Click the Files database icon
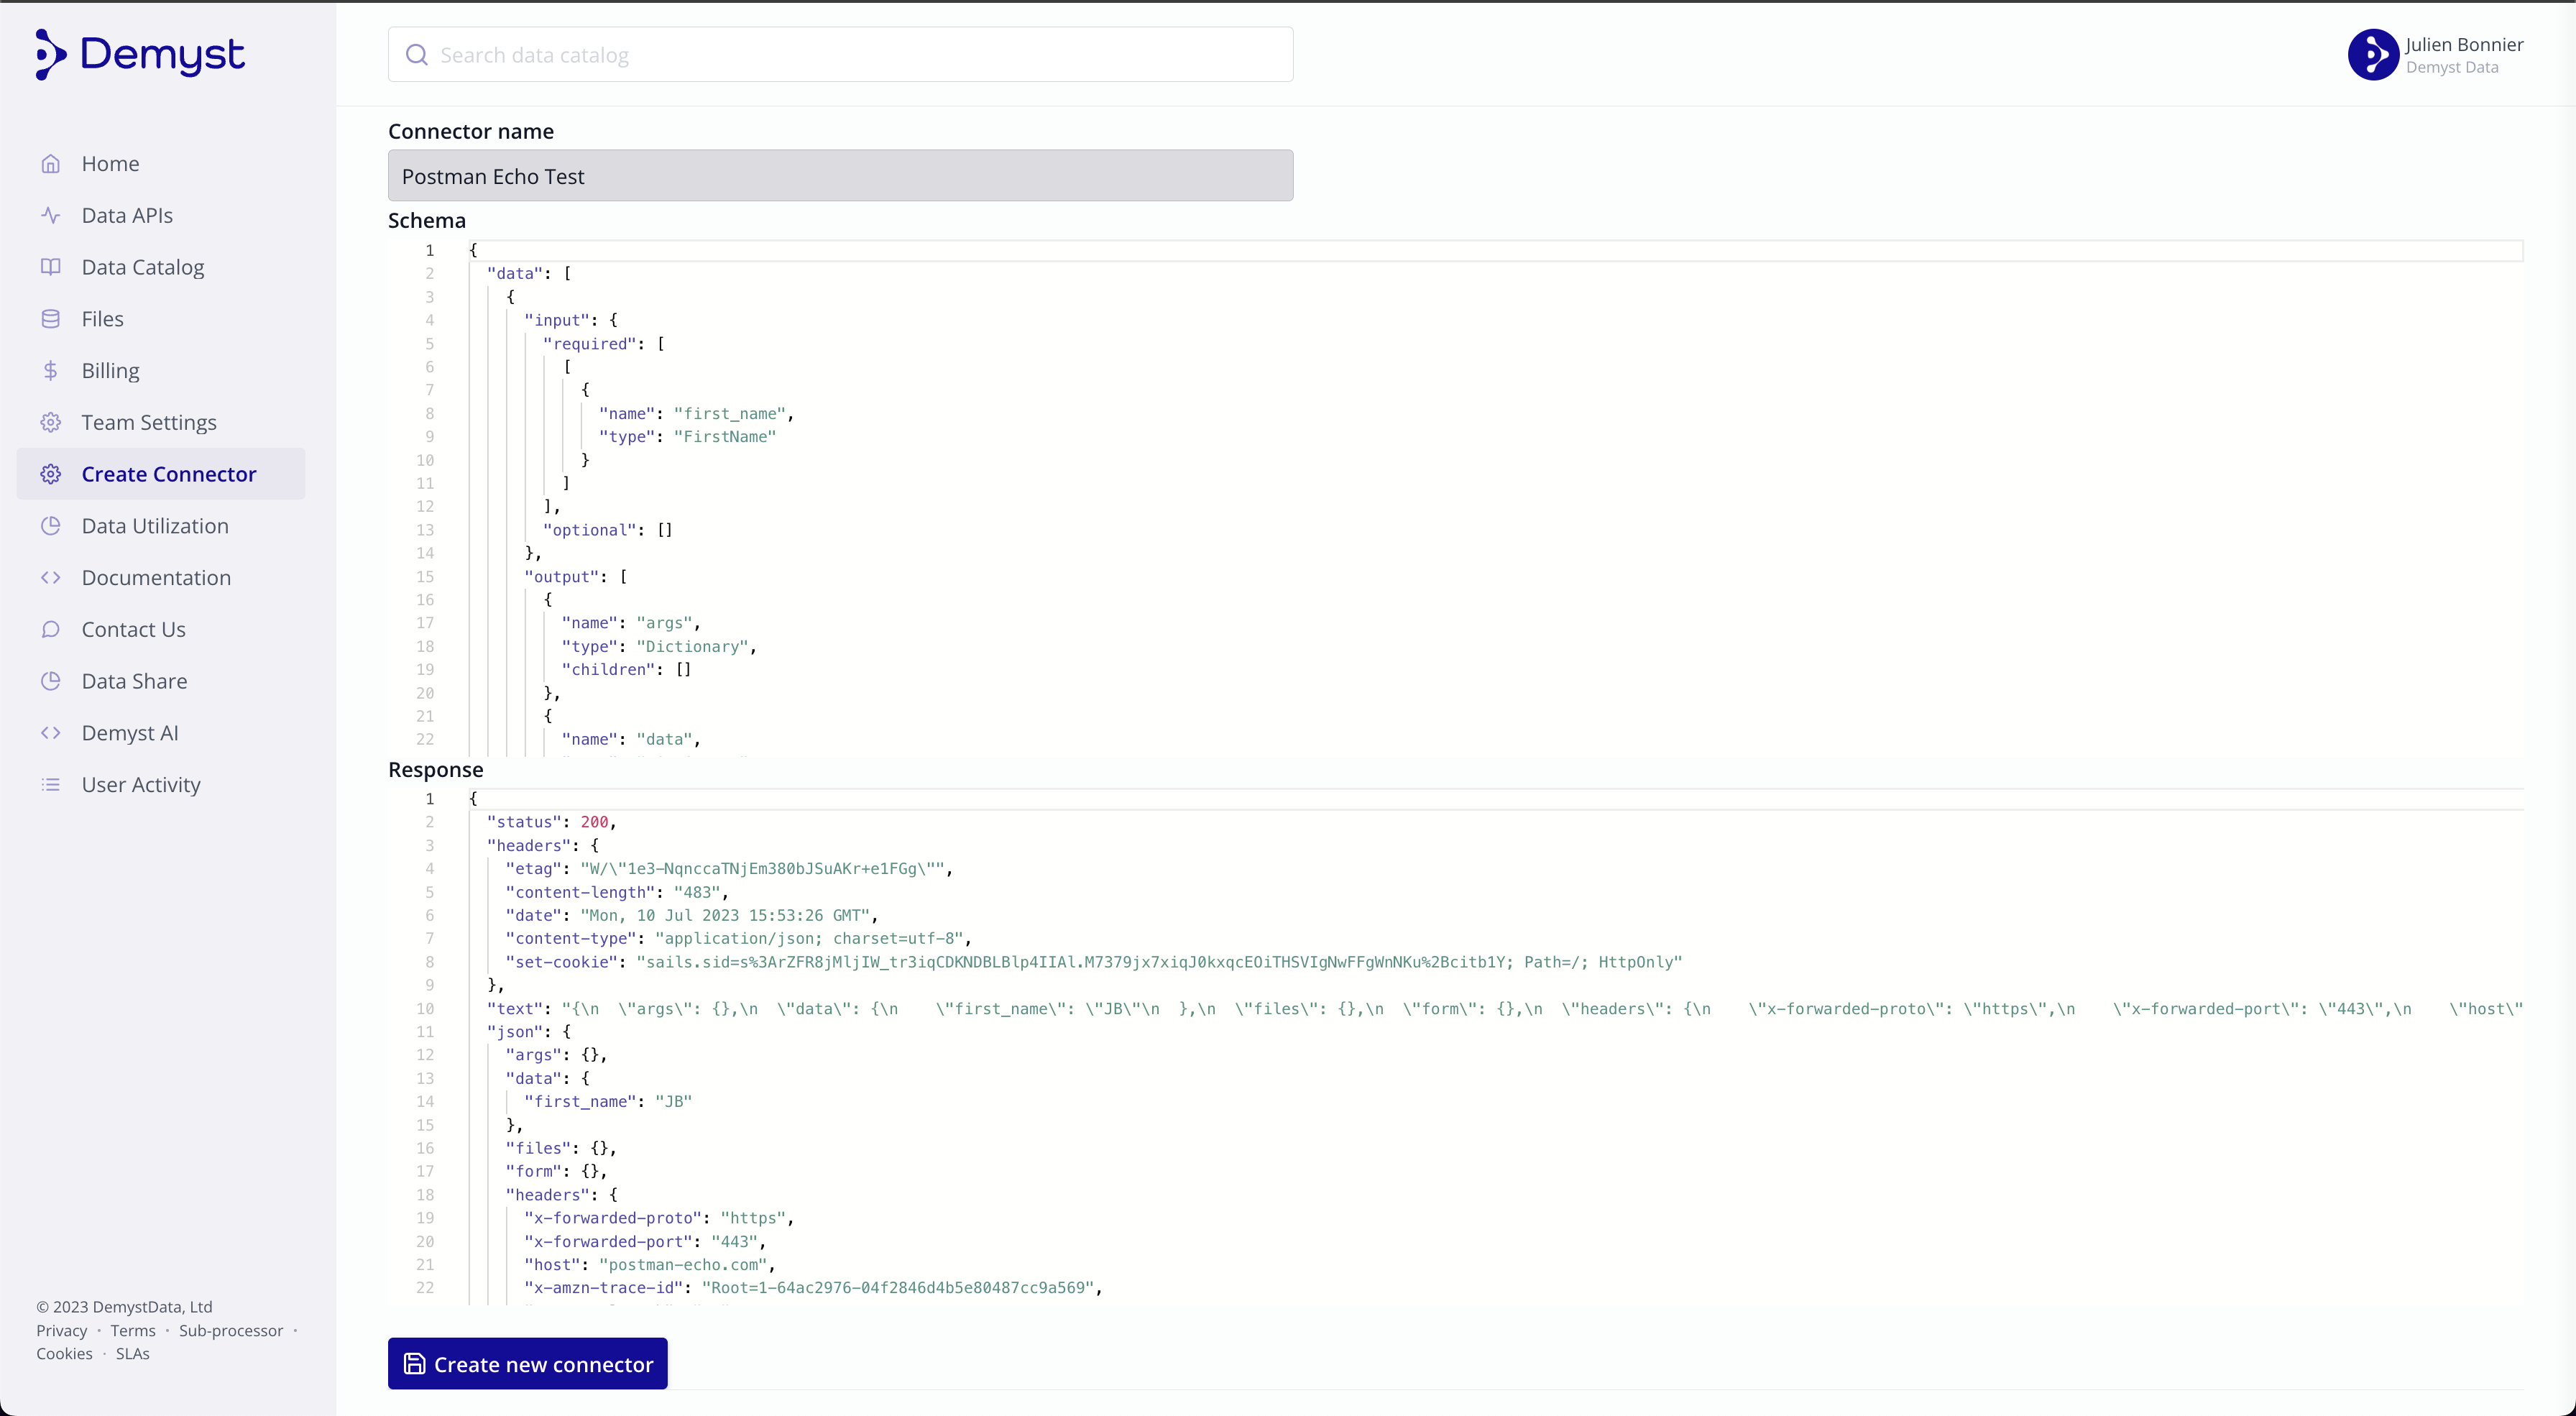The width and height of the screenshot is (2576, 1416). pos(51,319)
